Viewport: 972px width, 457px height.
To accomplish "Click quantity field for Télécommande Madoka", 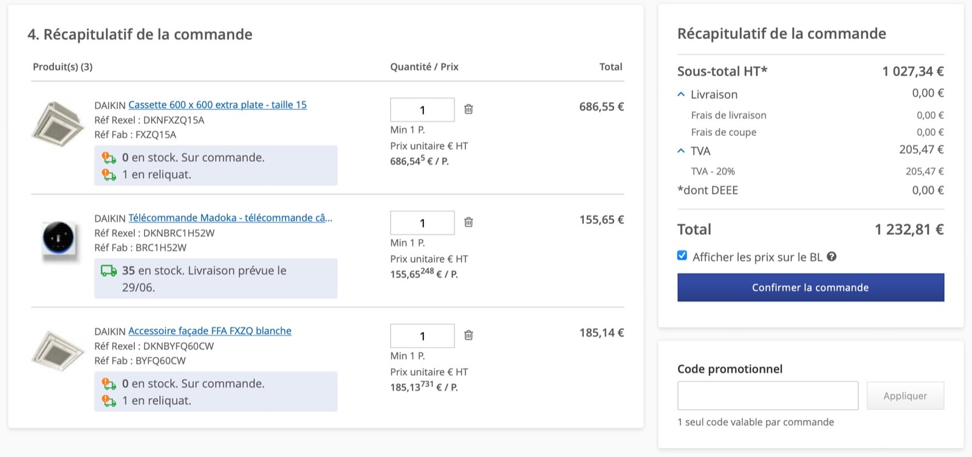I will [x=422, y=223].
